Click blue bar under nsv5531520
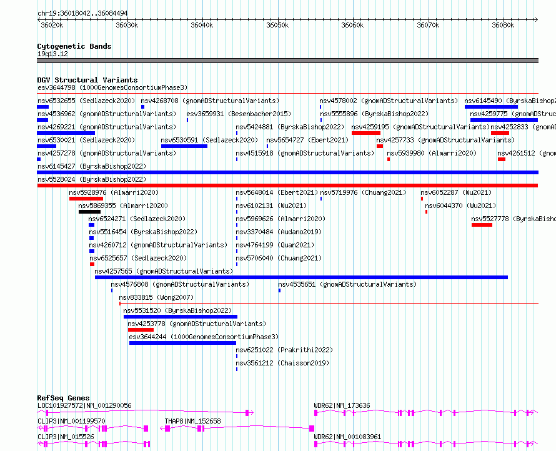Screen dimensions: 556x451 click(x=181, y=317)
